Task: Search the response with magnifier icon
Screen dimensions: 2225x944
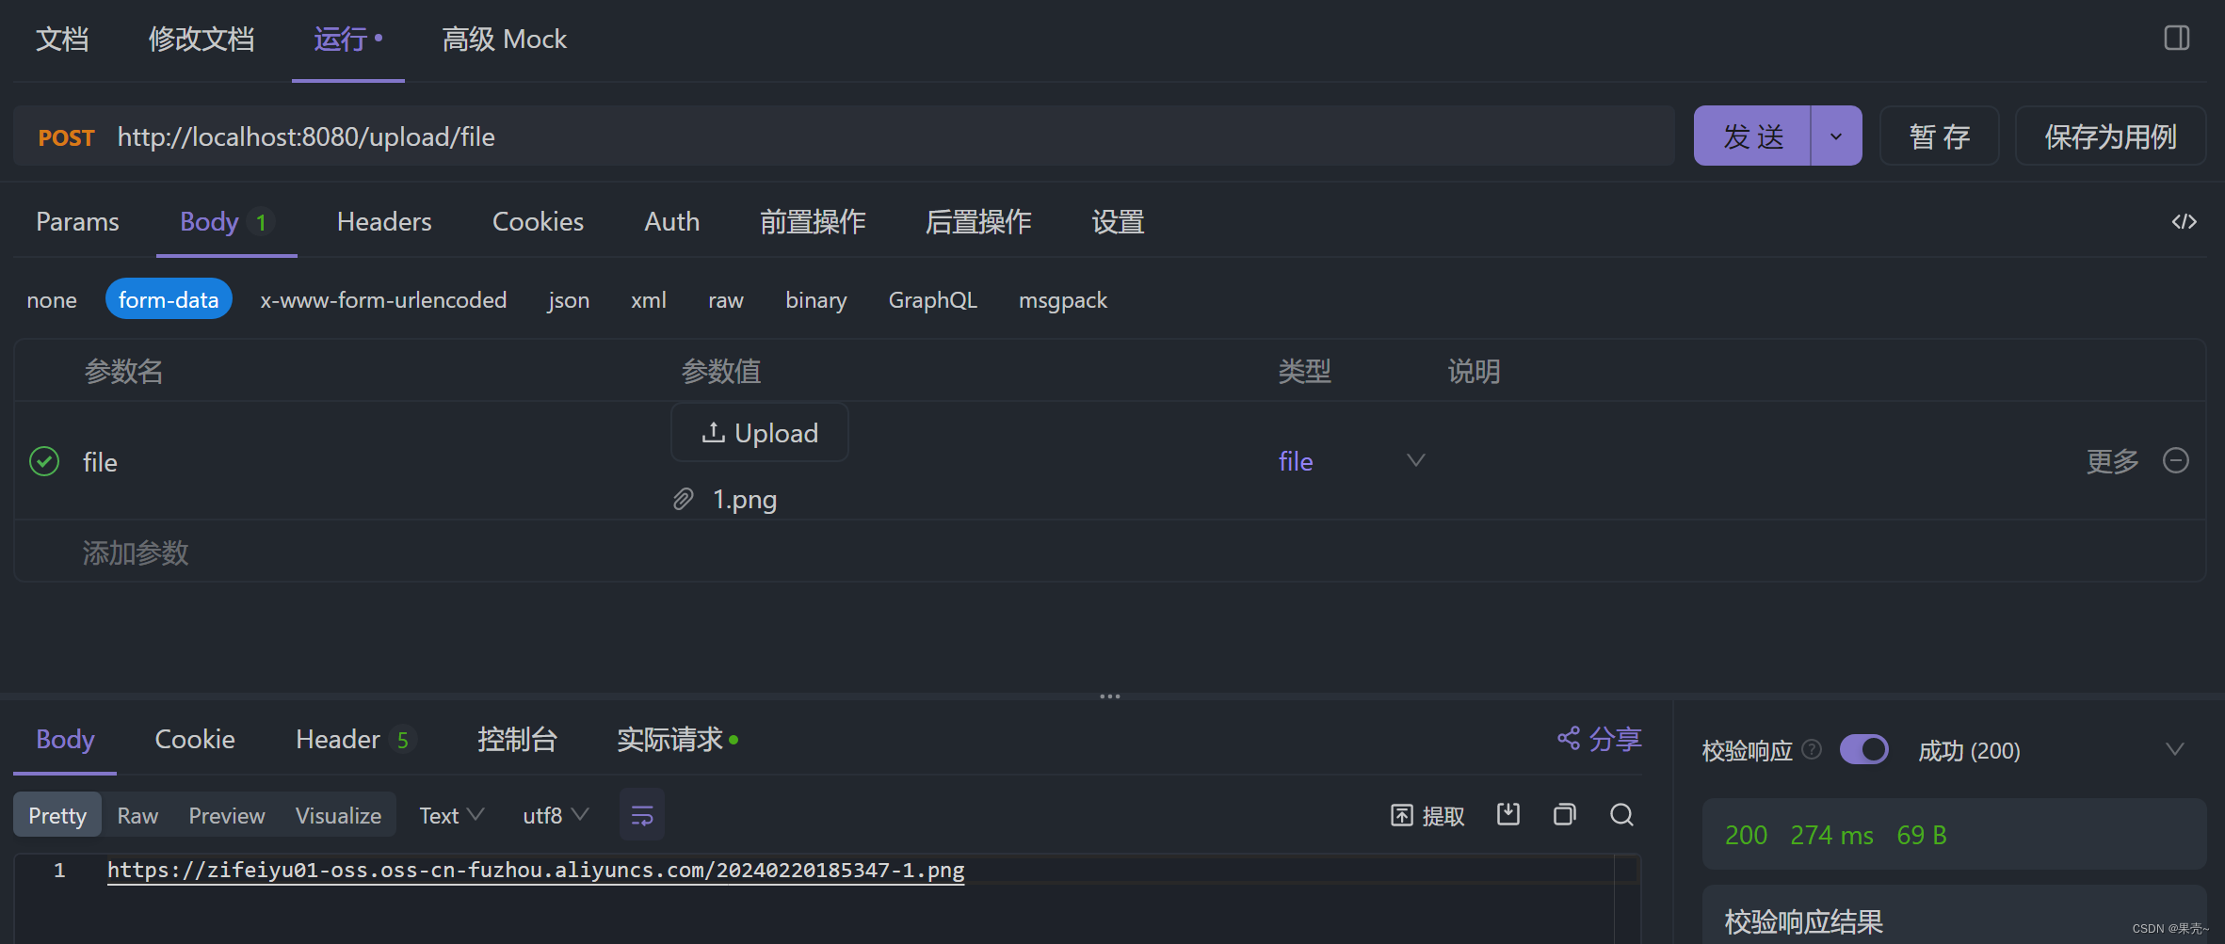Action: pos(1621,814)
